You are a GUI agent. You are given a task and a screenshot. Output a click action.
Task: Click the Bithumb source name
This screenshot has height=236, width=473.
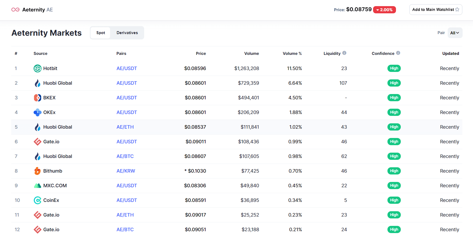(x=53, y=171)
